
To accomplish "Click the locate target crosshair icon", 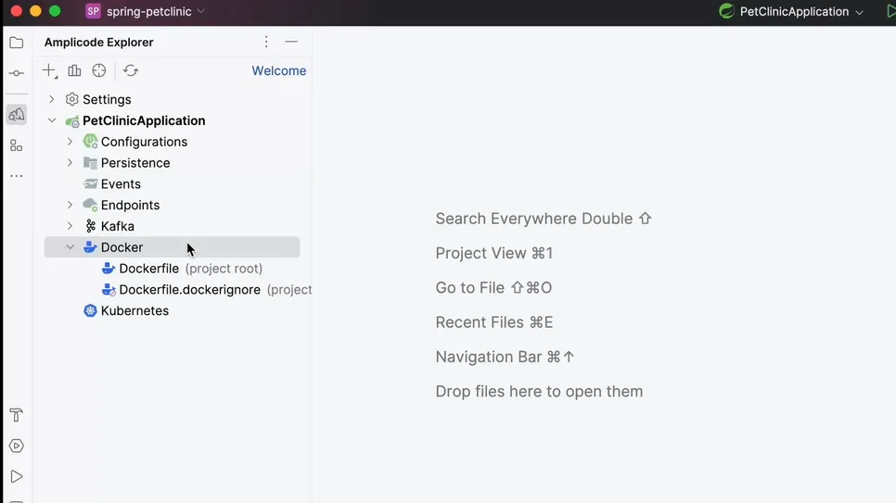I will (x=99, y=70).
